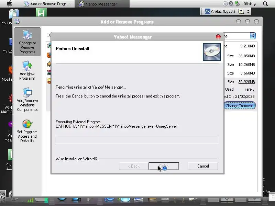Click the Change/Remove button
275x206 pixels.
(240, 106)
